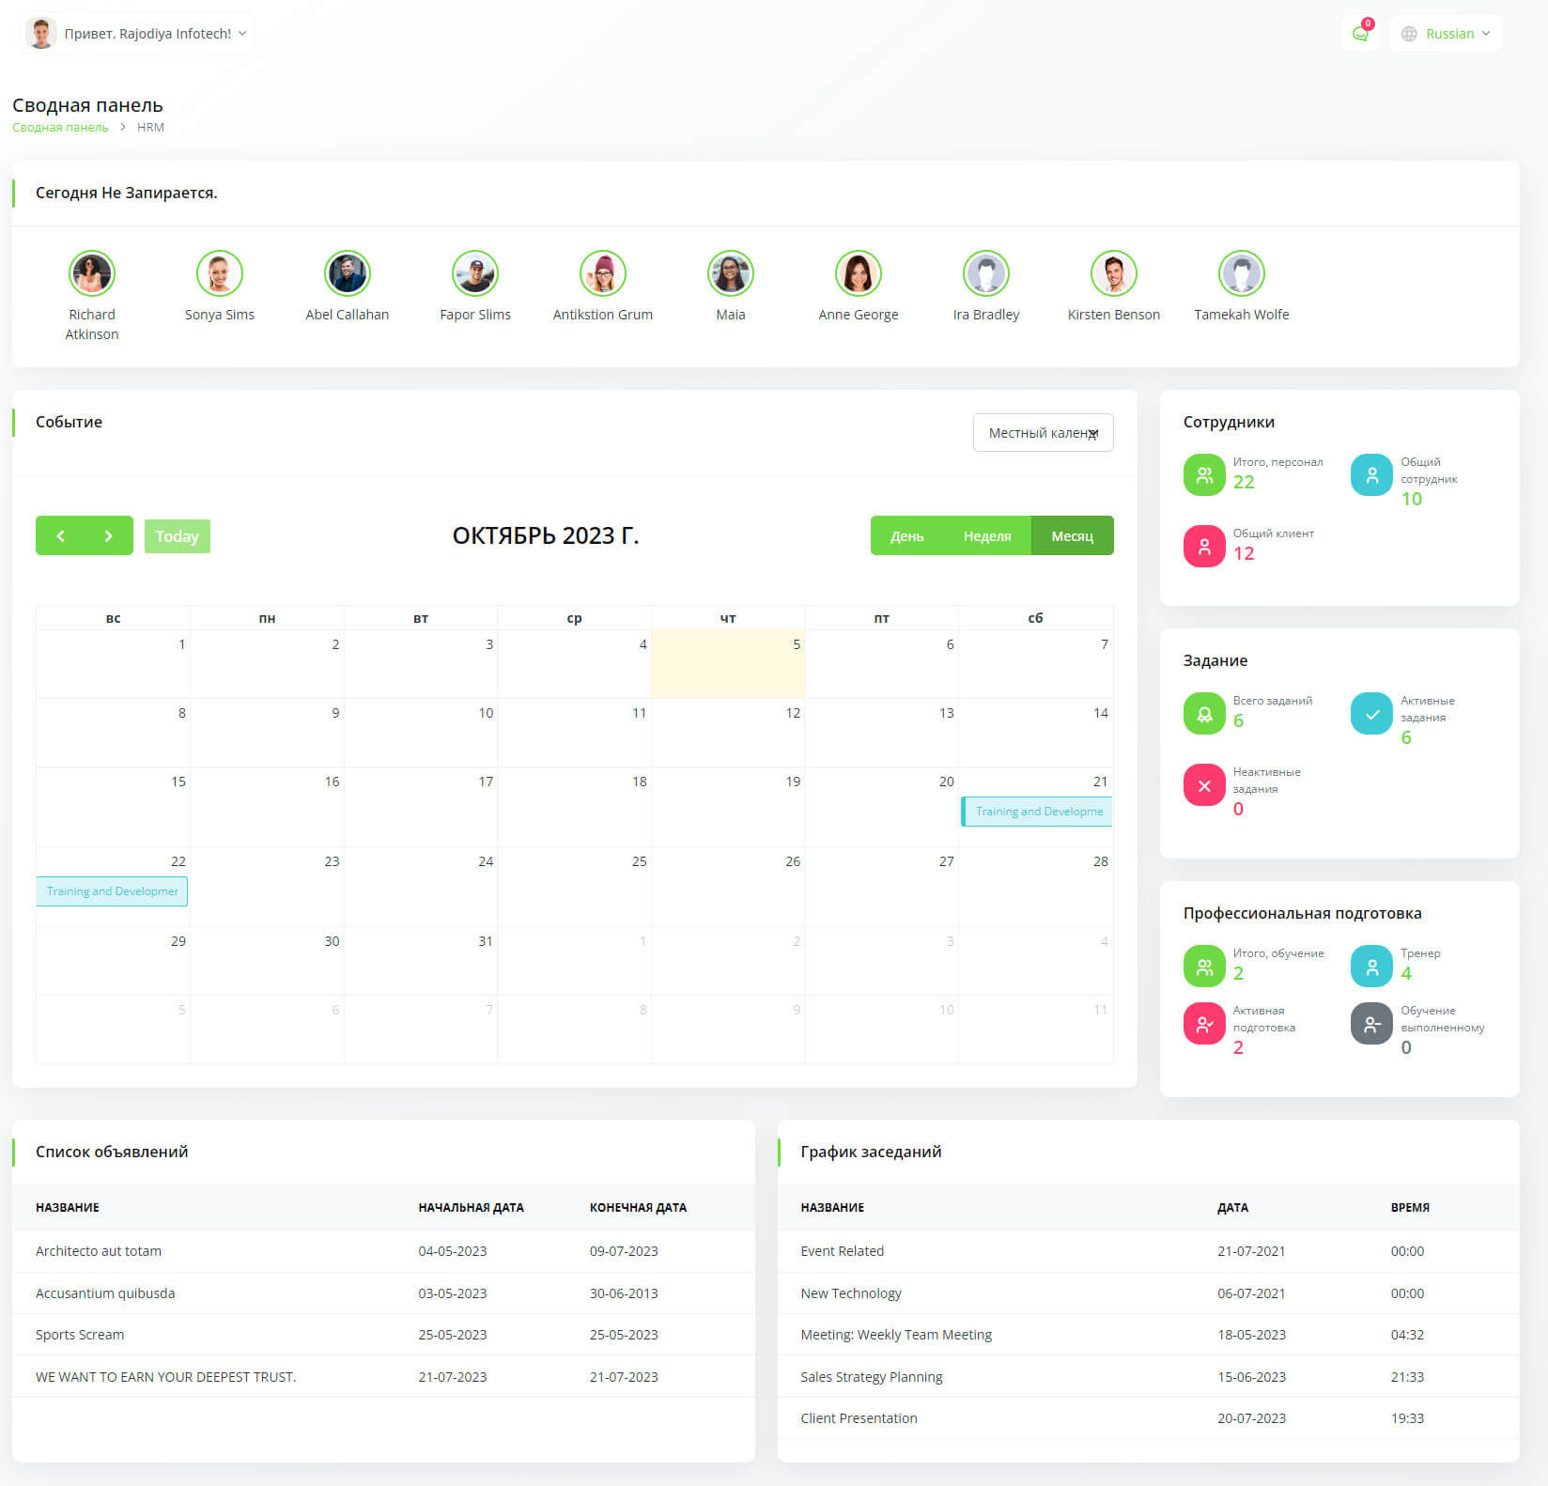The image size is (1548, 1486).
Task: Click the Total Client pink icon
Action: 1203,547
